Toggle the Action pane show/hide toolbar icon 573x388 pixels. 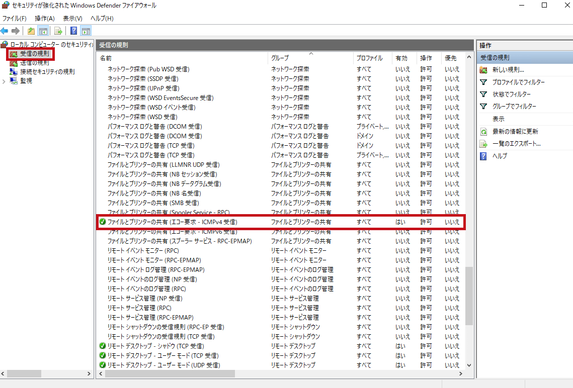86,31
